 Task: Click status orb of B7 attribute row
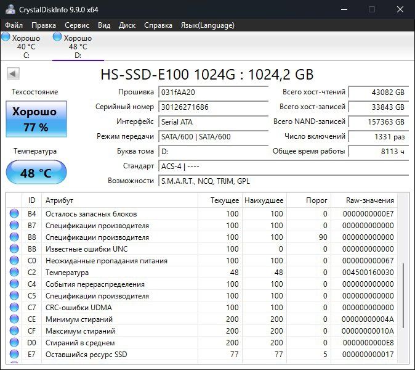pyautogui.click(x=14, y=225)
